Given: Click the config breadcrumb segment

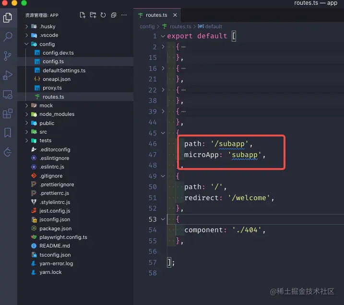Looking at the screenshot, I should [147, 26].
